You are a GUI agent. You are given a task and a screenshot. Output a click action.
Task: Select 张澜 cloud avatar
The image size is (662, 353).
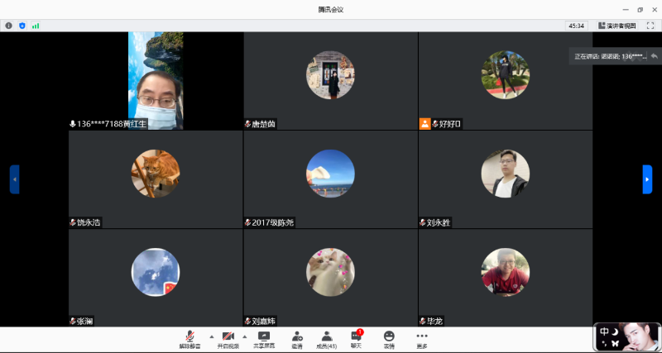156,272
